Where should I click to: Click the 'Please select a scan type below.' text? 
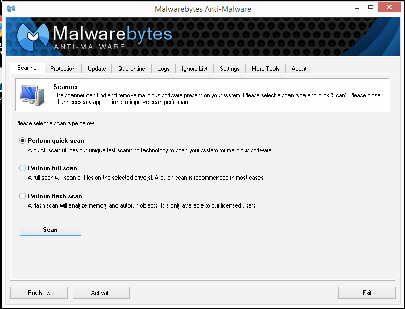pyautogui.click(x=55, y=123)
